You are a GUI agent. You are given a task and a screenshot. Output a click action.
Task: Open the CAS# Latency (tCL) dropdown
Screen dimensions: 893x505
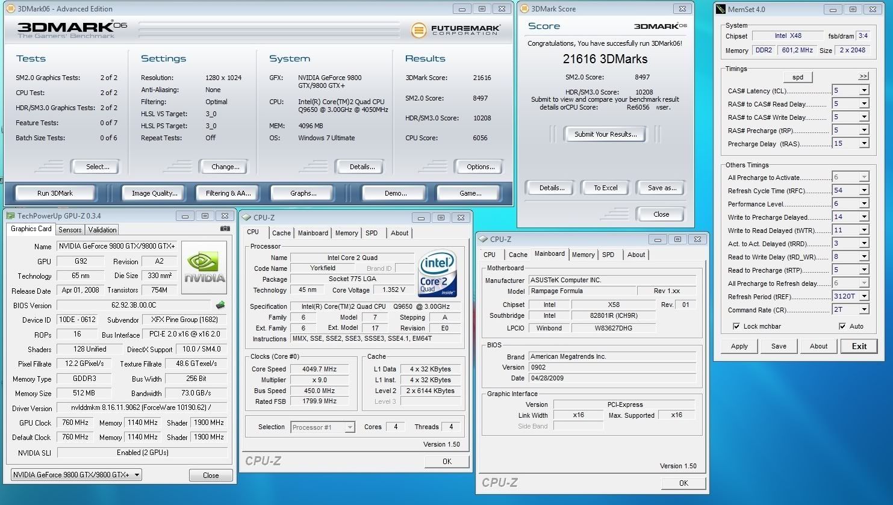864,90
